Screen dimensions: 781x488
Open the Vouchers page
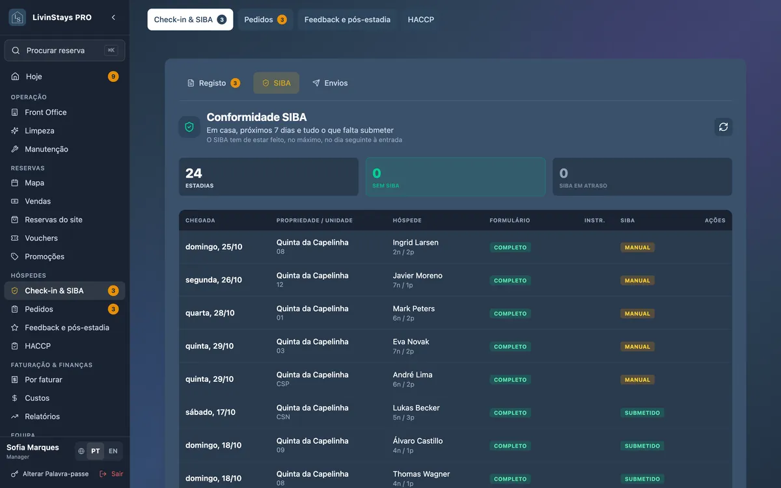64,238
